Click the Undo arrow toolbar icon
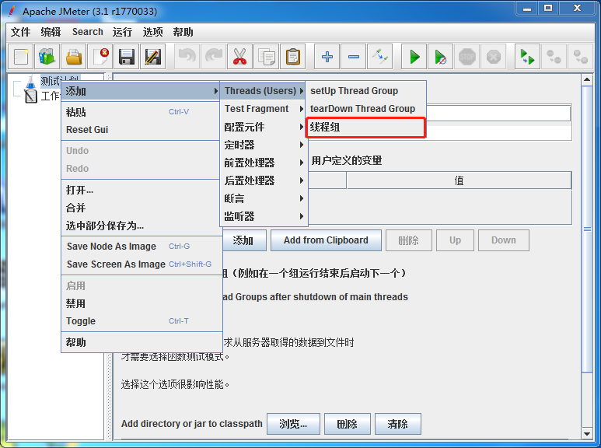The height and width of the screenshot is (448, 601). [x=187, y=57]
